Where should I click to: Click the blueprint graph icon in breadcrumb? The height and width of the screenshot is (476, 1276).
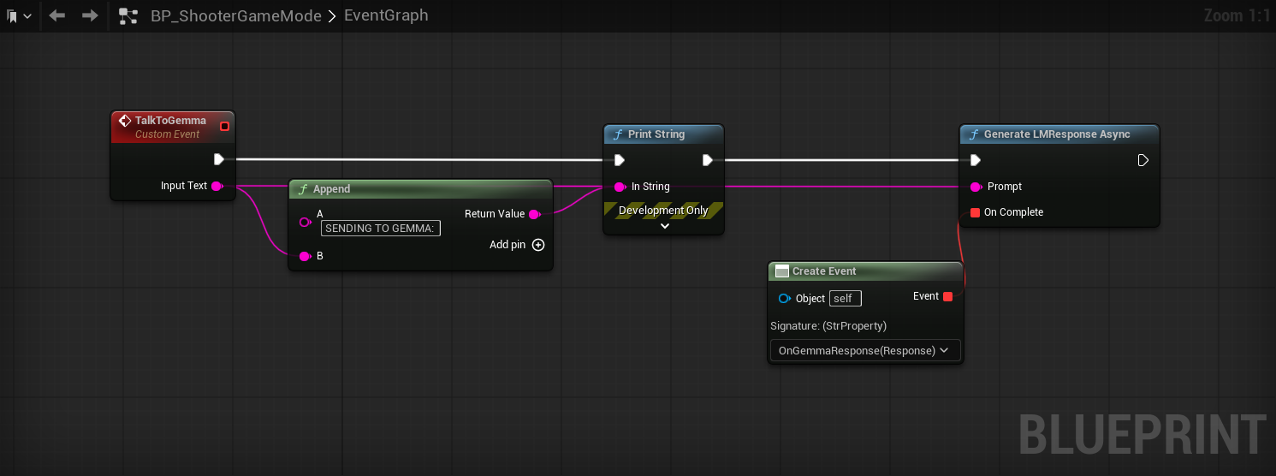click(x=128, y=16)
